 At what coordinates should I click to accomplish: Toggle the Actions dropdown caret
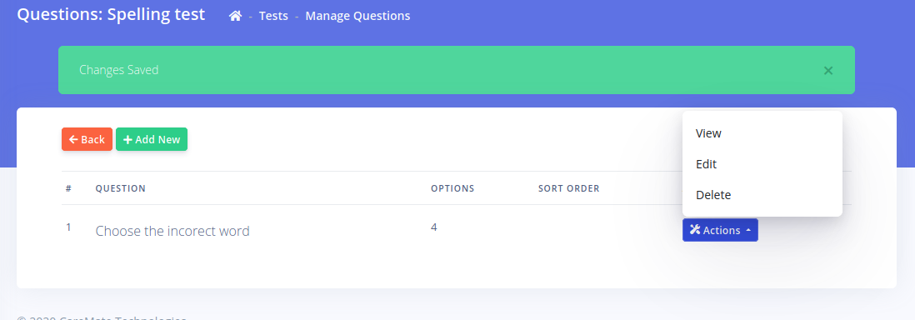(x=748, y=231)
